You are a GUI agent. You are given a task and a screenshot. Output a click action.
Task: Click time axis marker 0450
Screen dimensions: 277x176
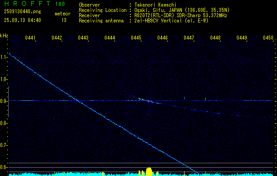(268, 37)
